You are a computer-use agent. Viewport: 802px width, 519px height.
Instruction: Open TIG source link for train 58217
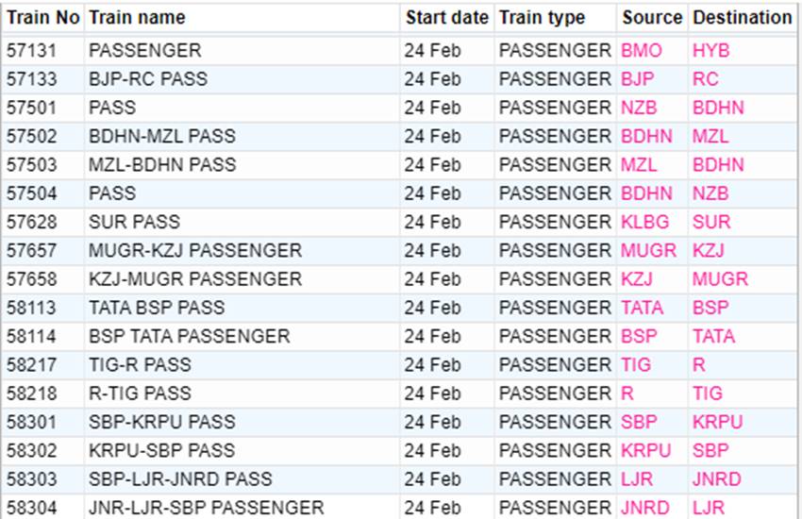[636, 364]
